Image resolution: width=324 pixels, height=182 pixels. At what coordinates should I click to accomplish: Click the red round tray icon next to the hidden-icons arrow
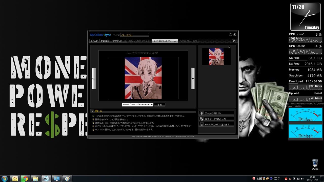coord(286,179)
